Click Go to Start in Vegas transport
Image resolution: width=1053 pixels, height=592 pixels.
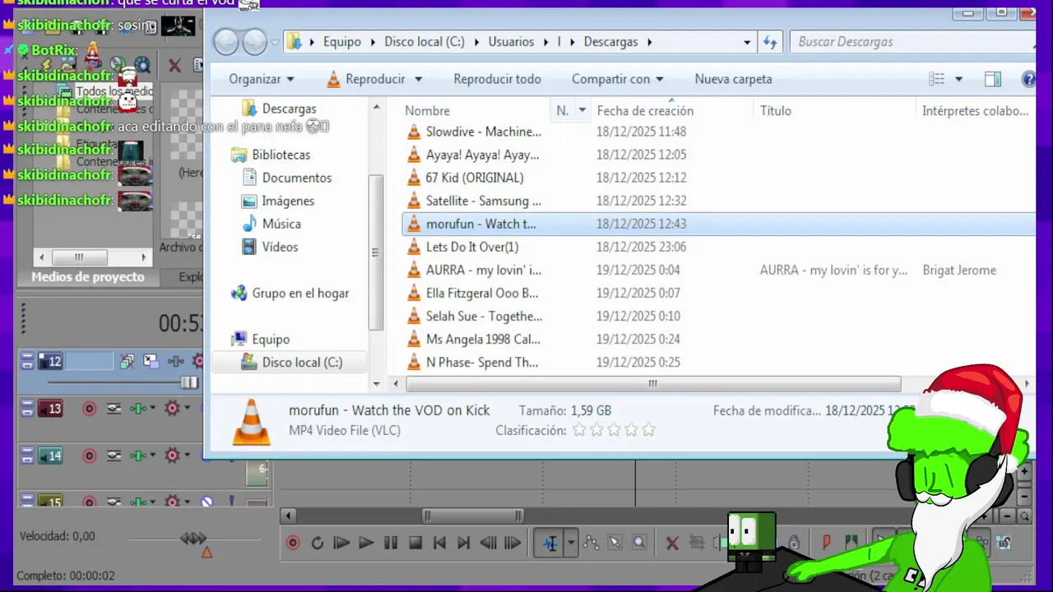point(439,543)
